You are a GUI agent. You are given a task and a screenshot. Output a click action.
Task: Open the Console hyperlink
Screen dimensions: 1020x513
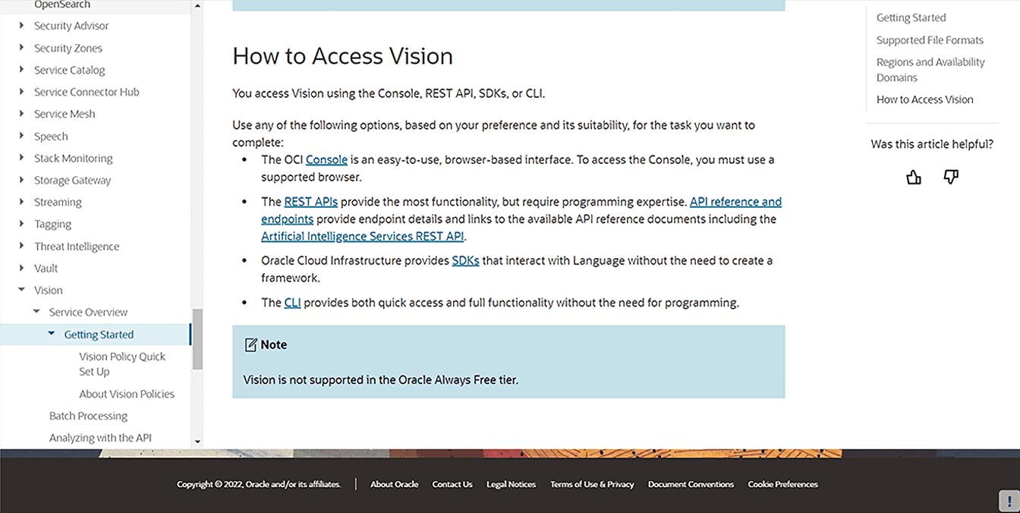326,159
